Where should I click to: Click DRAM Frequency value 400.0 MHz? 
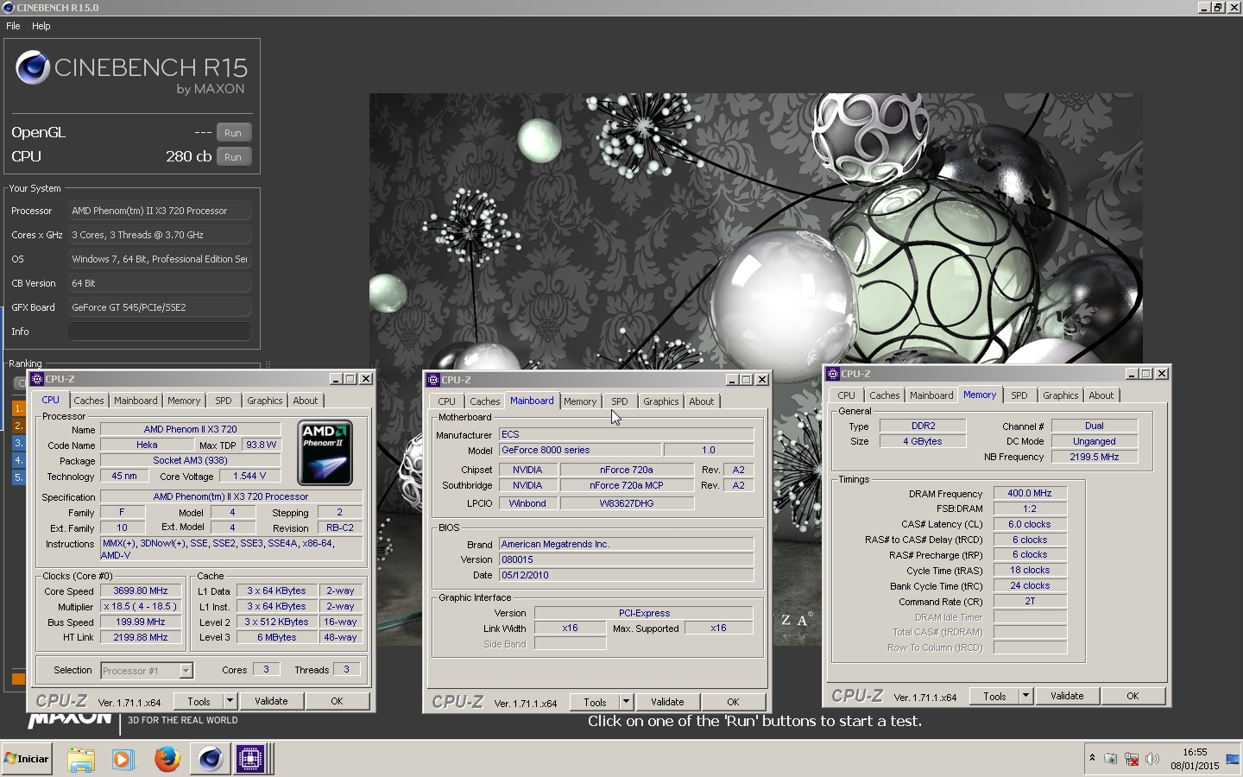pos(1030,494)
